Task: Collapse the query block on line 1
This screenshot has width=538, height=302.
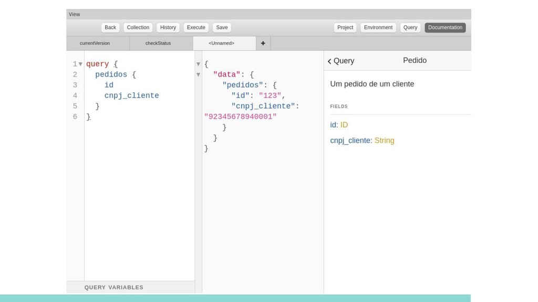Action: 80,64
